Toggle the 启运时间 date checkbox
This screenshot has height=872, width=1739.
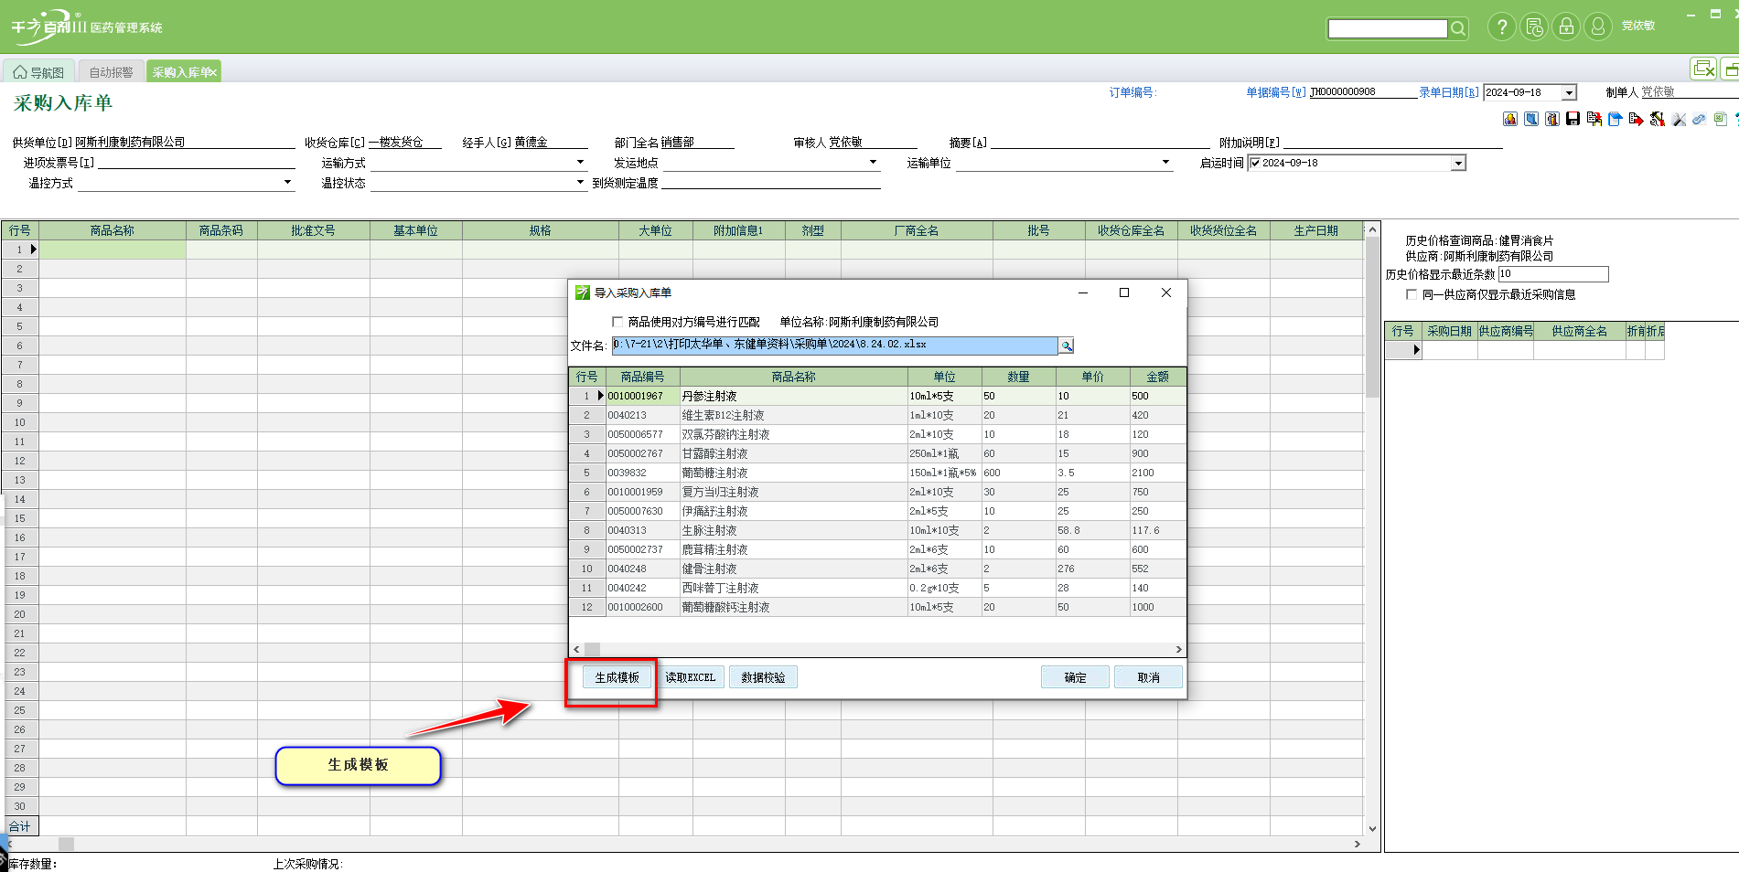[1255, 163]
